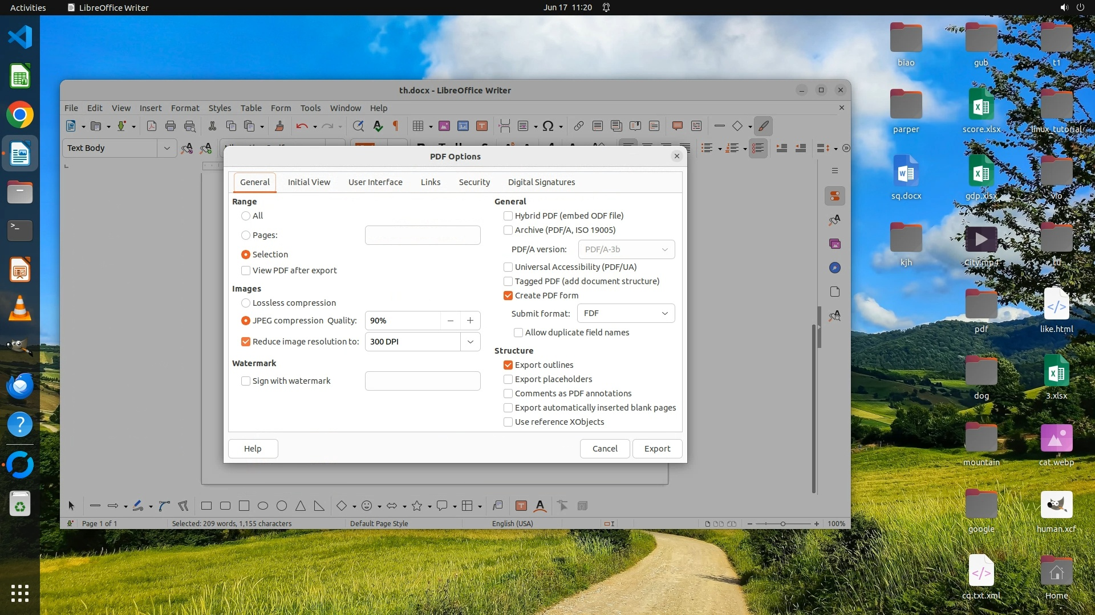Click the Cancel button

(605, 449)
